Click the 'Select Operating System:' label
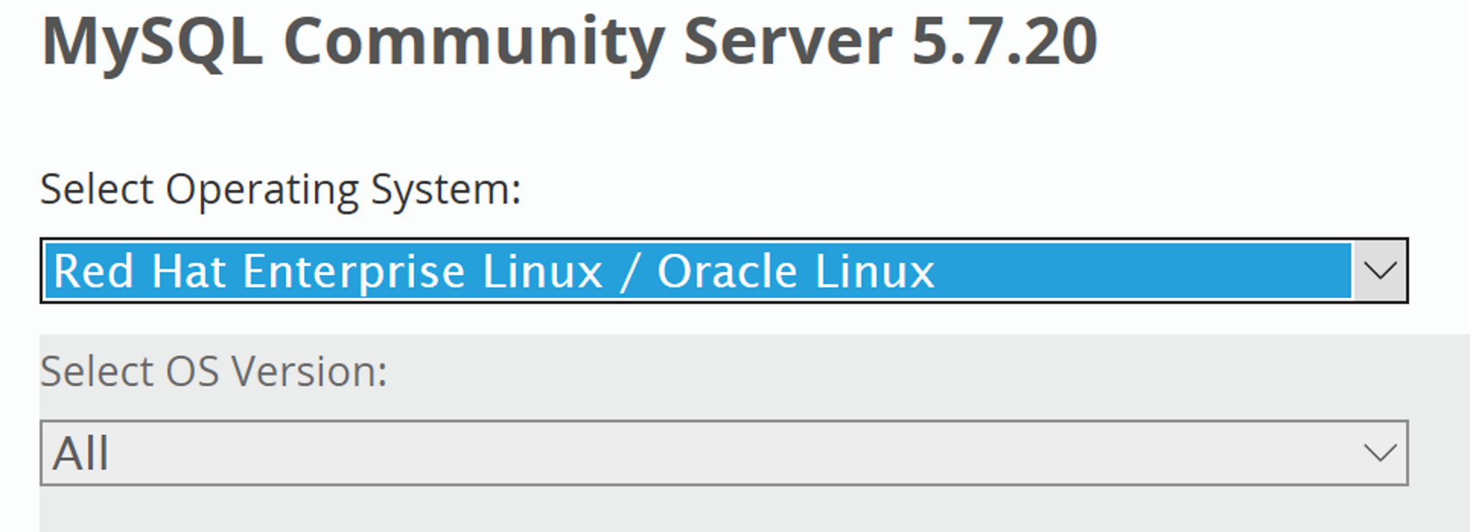Viewport: 1470px width, 532px height. point(280,189)
